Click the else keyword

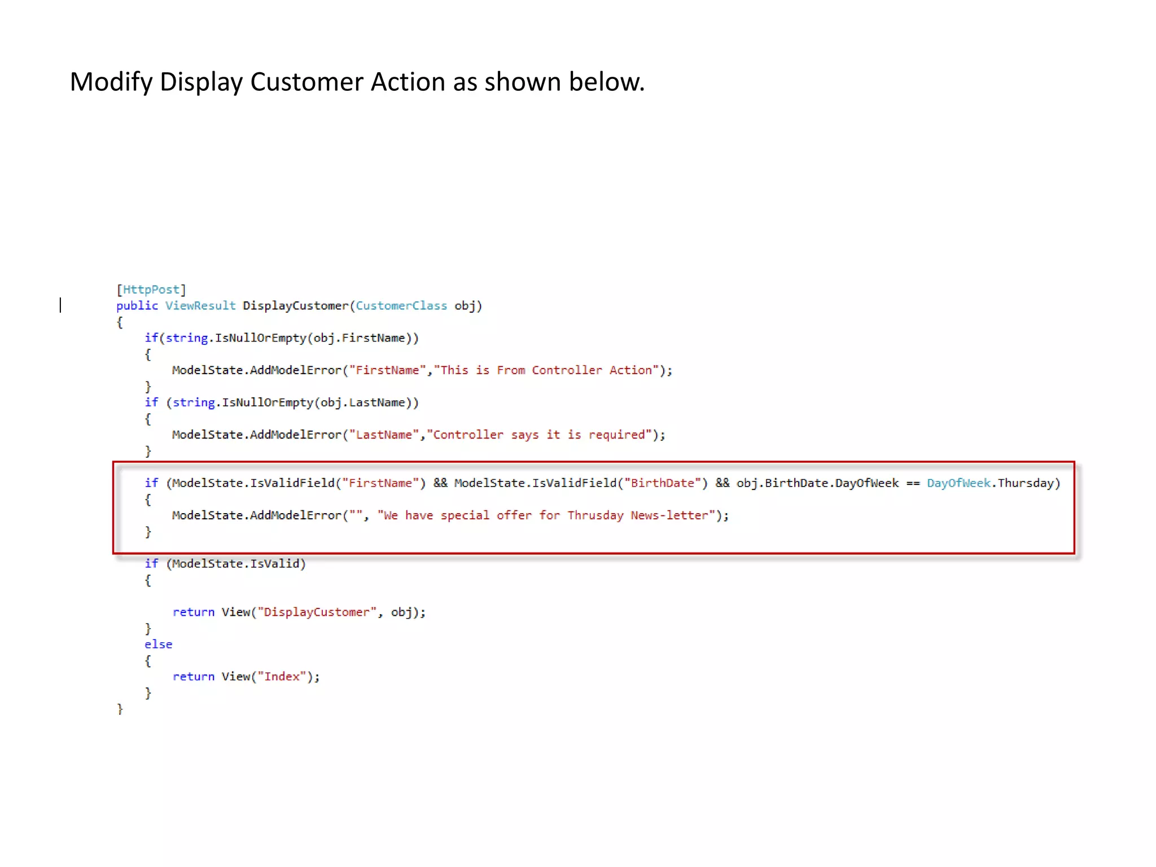coord(158,645)
